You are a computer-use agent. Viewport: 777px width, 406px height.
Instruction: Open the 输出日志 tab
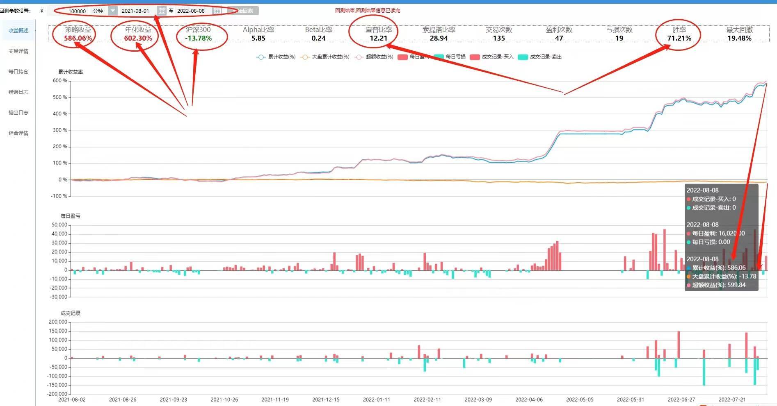(18, 113)
